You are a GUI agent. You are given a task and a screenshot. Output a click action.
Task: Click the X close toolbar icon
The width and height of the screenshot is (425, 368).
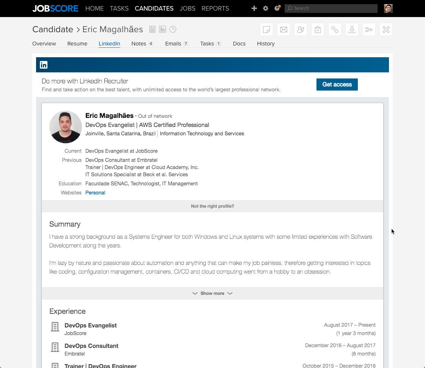coord(386,29)
